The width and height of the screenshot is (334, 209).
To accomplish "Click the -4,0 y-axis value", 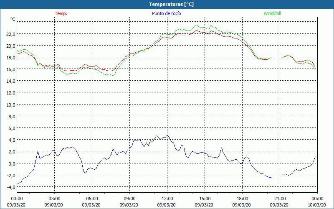I will (x=11, y=187).
